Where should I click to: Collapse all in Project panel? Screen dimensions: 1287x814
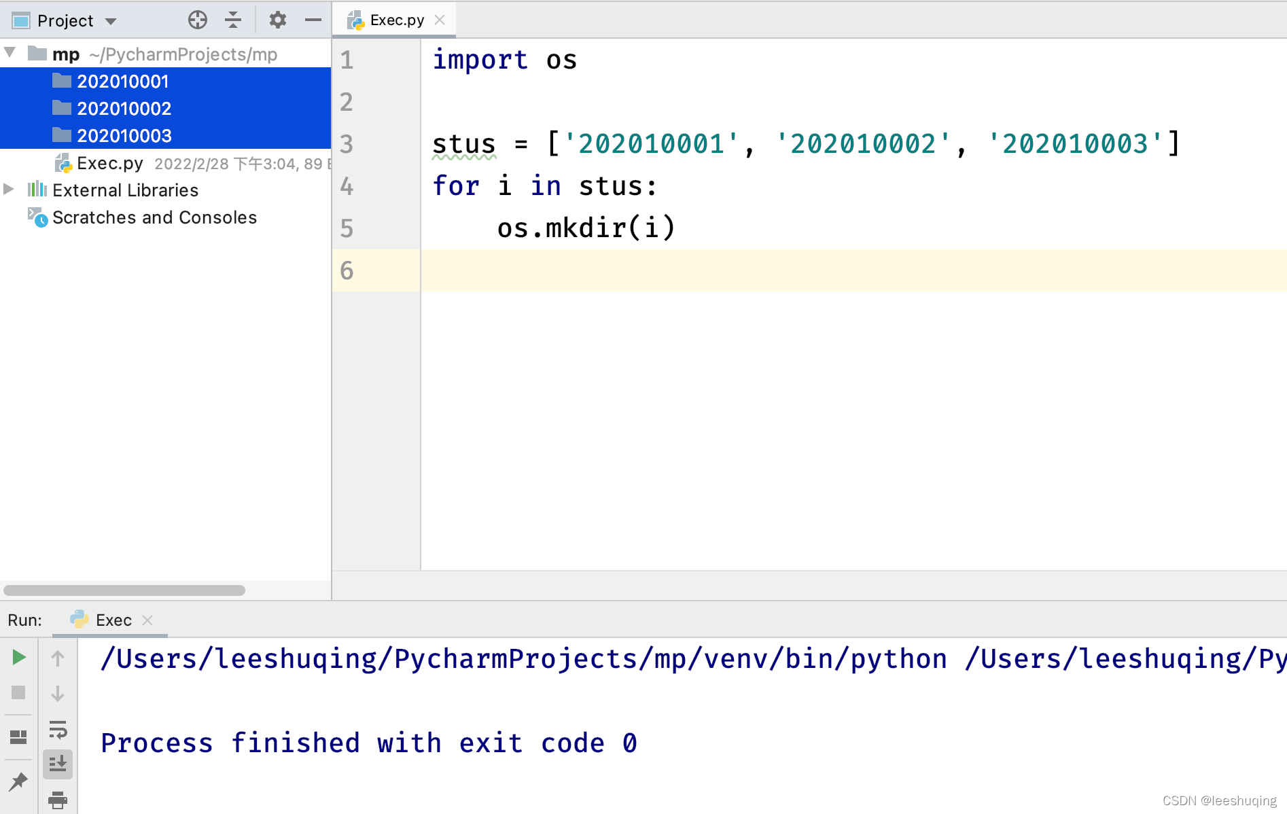point(233,20)
